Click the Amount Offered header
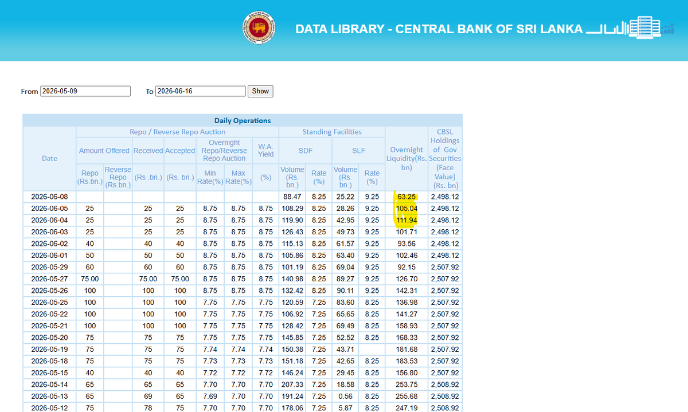Viewport: 688px width, 412px height. [104, 150]
